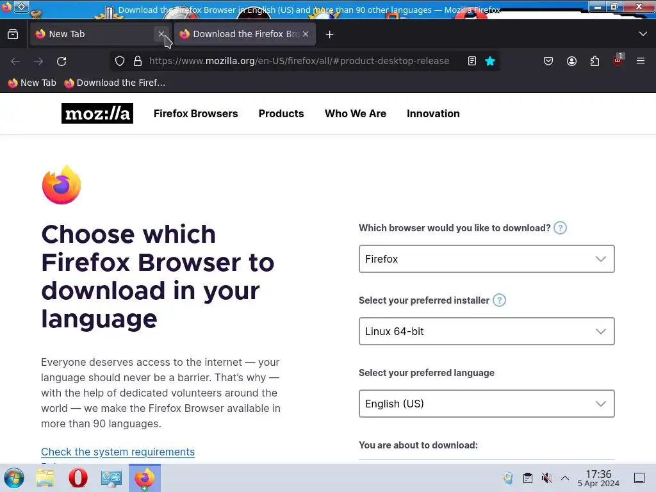Open window menu icon in title bar
Viewport: 656px width, 492px height.
6,6
